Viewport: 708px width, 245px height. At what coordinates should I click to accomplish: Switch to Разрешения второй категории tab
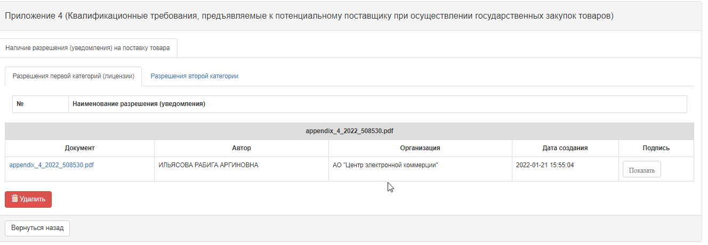click(195, 76)
